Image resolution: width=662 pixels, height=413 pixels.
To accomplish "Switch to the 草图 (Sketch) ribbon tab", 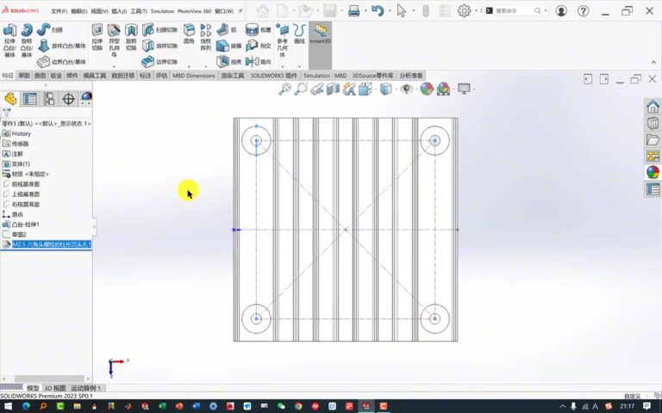I will [x=24, y=76].
